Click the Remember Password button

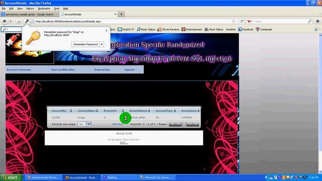point(86,44)
